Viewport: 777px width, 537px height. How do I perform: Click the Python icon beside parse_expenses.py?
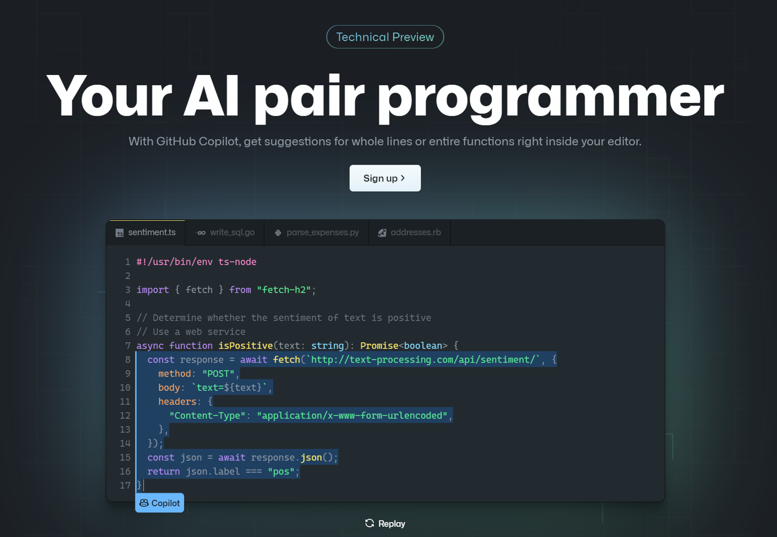[278, 233]
